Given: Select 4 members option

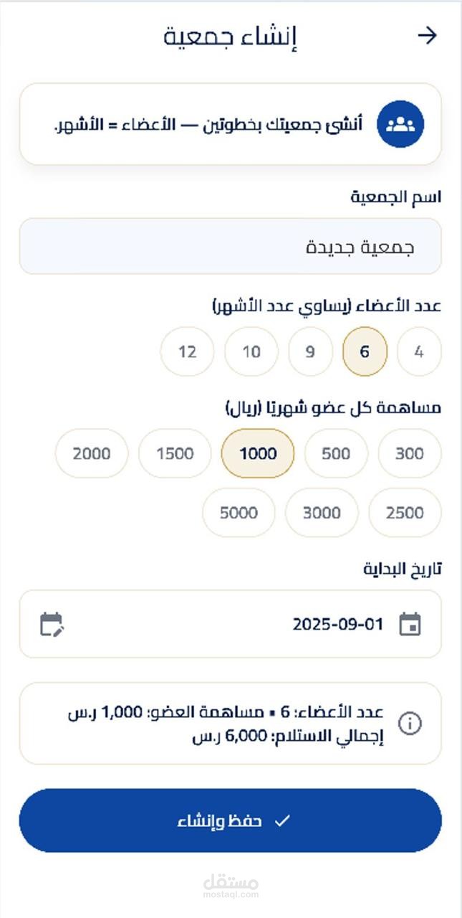Looking at the screenshot, I should (419, 352).
